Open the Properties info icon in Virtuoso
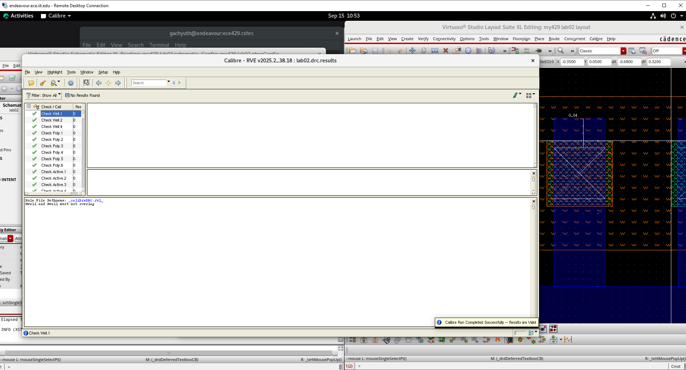This screenshot has height=370, width=686. (468, 51)
